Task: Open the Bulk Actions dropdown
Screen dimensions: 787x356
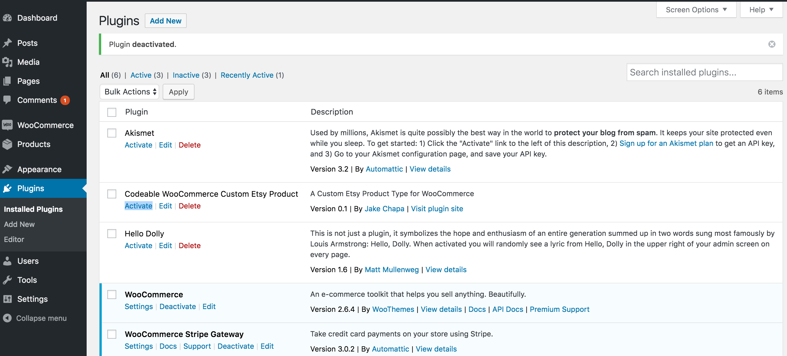Action: click(x=130, y=92)
